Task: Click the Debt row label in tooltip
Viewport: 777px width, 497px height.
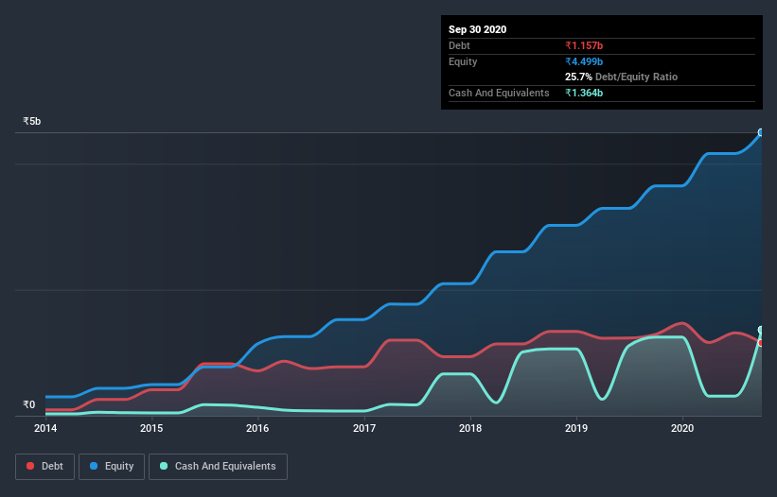Action: (x=459, y=45)
